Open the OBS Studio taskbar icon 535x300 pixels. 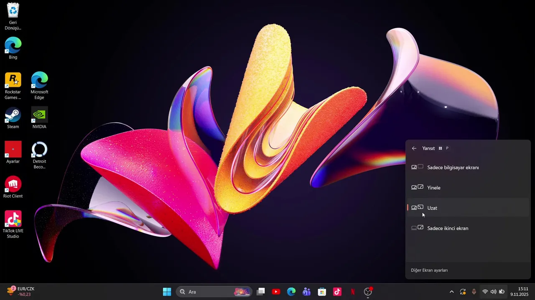[368, 292]
